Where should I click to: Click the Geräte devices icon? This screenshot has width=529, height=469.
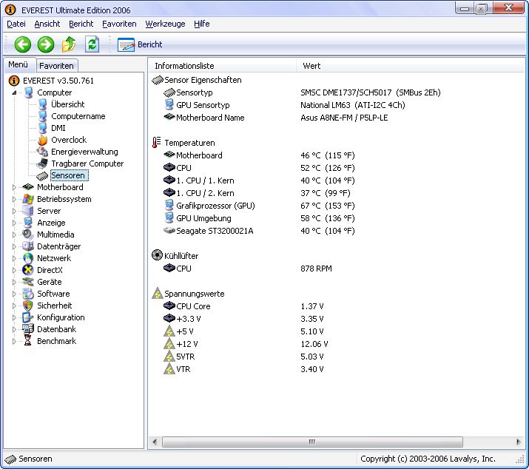28,282
